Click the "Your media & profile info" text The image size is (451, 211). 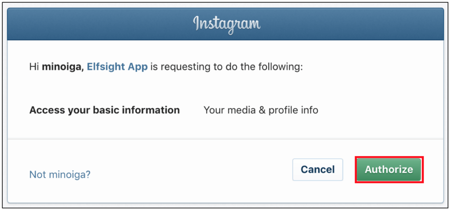[261, 110]
